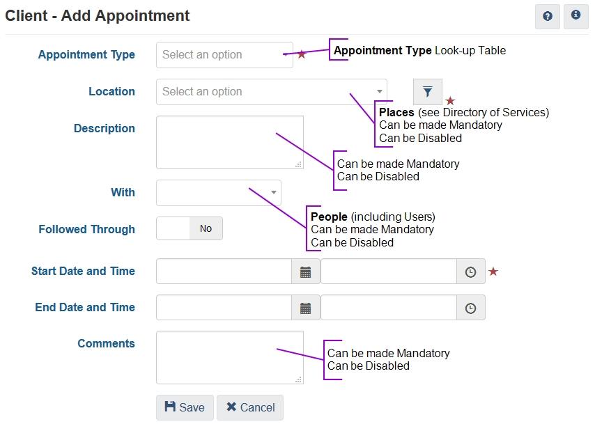Focus the End Date input field
This screenshot has height=424, width=595.
(x=224, y=308)
